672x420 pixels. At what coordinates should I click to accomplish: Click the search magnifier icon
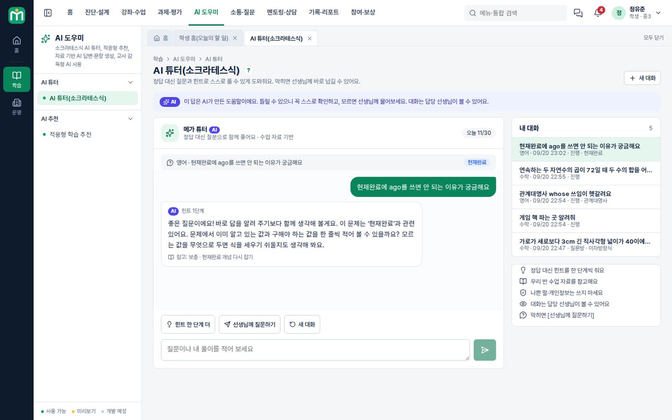point(473,13)
